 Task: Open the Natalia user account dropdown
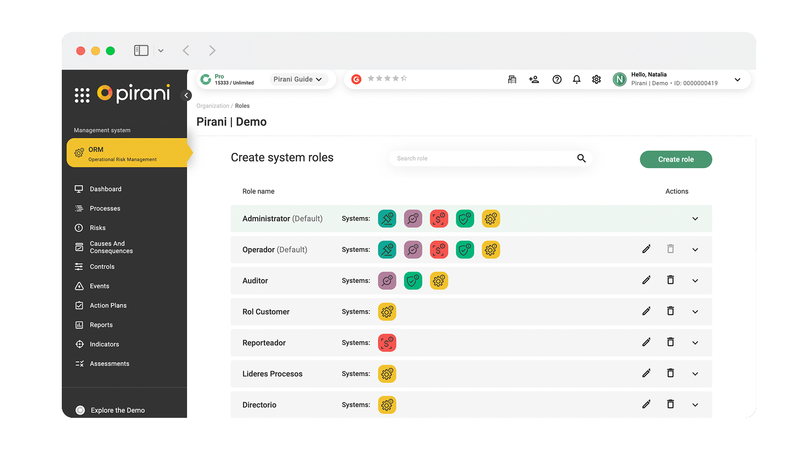click(737, 79)
